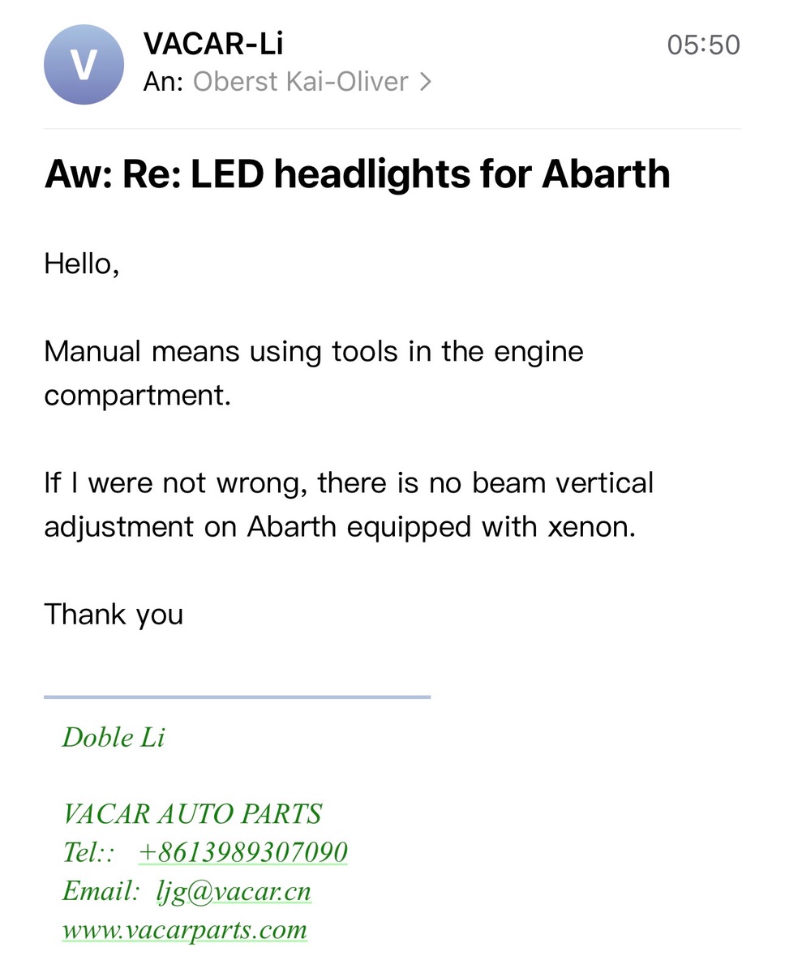Expand recipient details chevron

[x=425, y=82]
